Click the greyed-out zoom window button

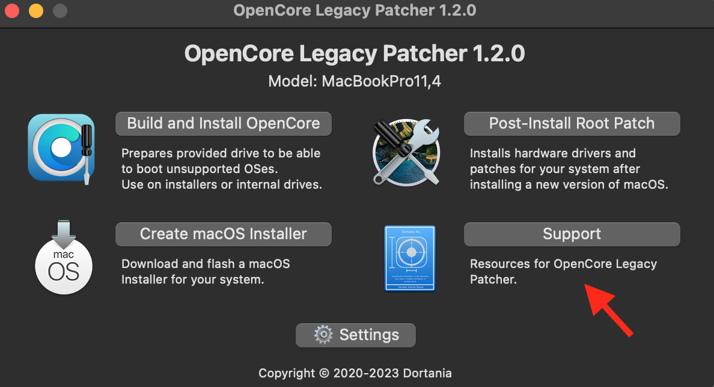click(x=60, y=10)
